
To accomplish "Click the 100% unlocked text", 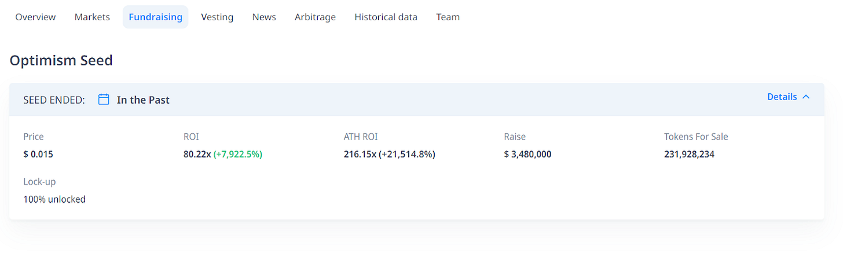I will tap(54, 199).
